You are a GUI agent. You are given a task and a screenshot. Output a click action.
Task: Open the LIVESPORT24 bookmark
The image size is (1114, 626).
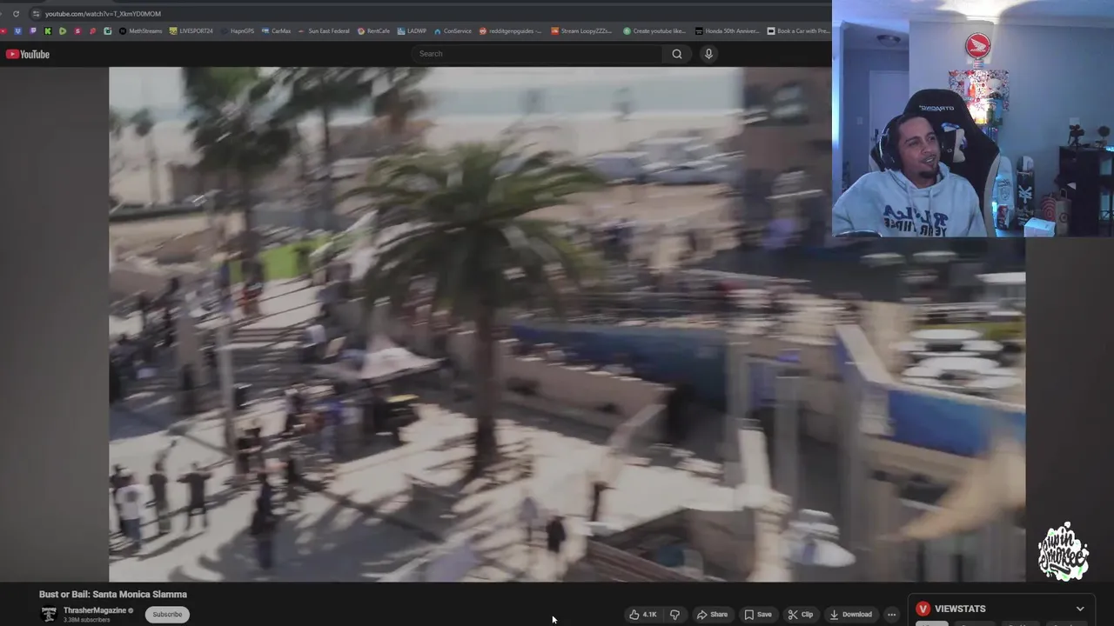[191, 31]
